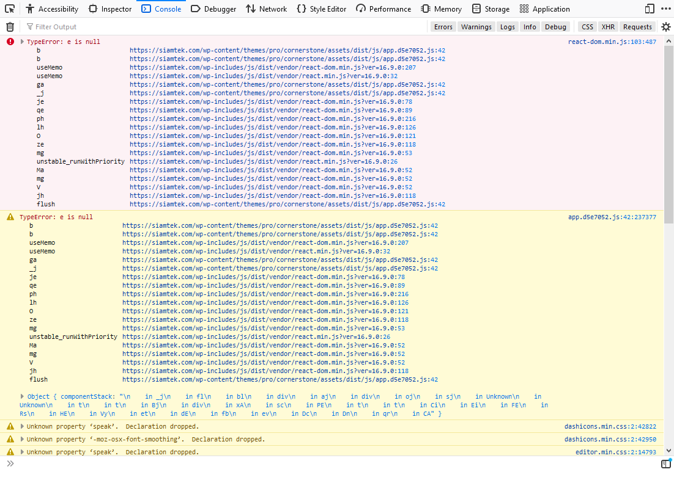The width and height of the screenshot is (674, 483).
Task: Expand the 'speak' warning from editor.min.css
Action: click(22, 452)
